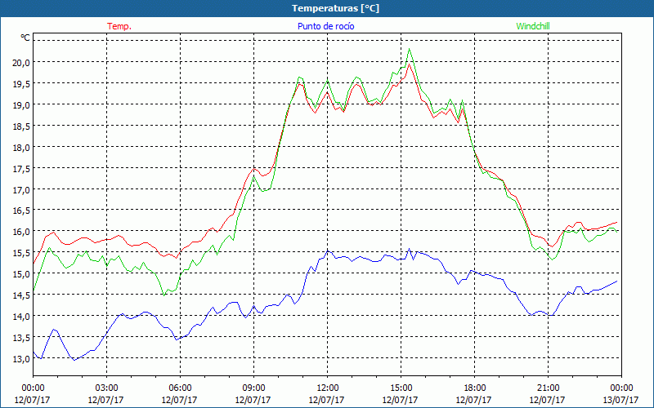Click the 12/07/17 date under 18:00
This screenshot has height=408, width=654.
474,400
